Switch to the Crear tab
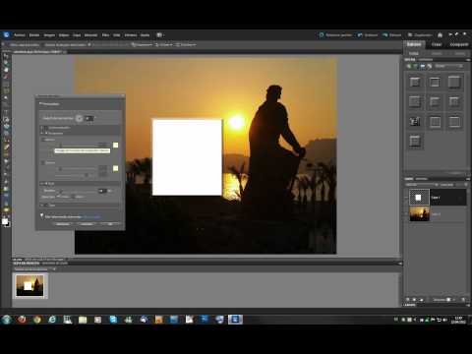Image resolution: width=472 pixels, height=354 pixels. tap(437, 44)
